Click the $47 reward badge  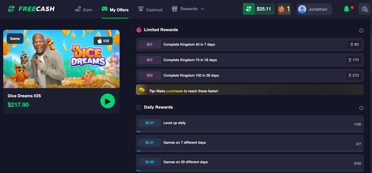[x=150, y=60]
